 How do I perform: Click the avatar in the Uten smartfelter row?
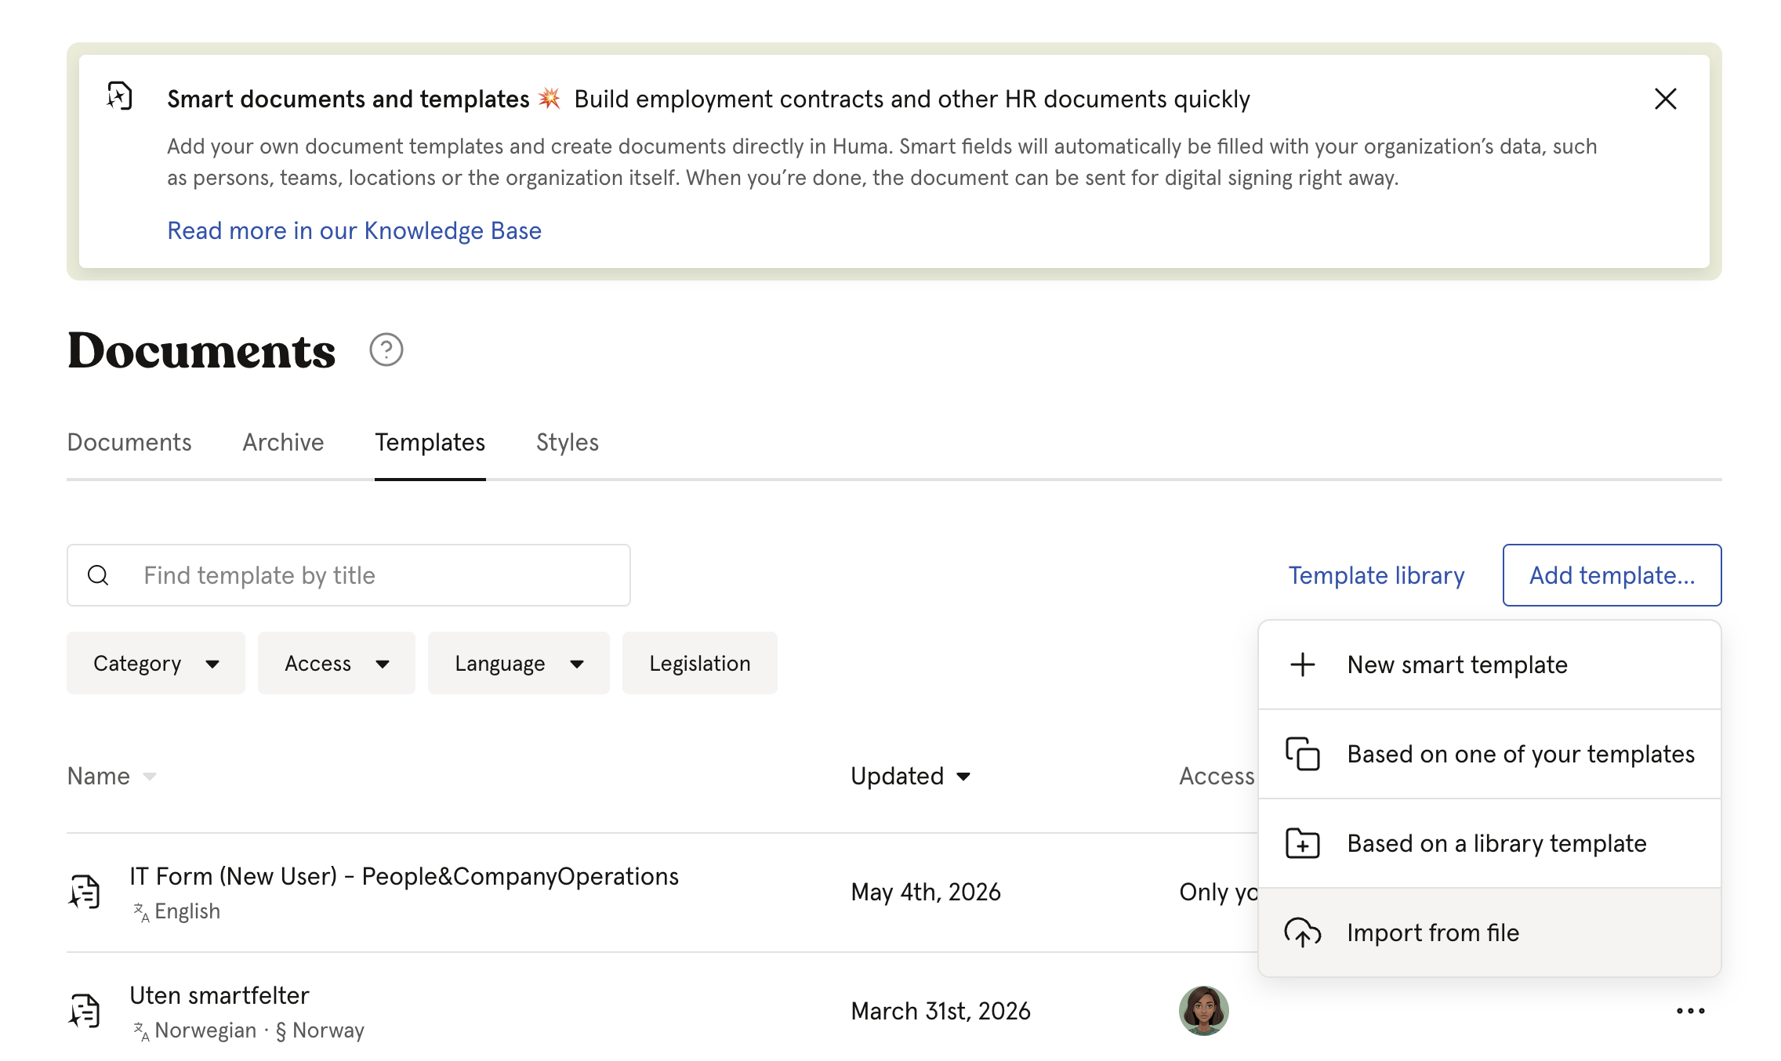(1203, 1011)
